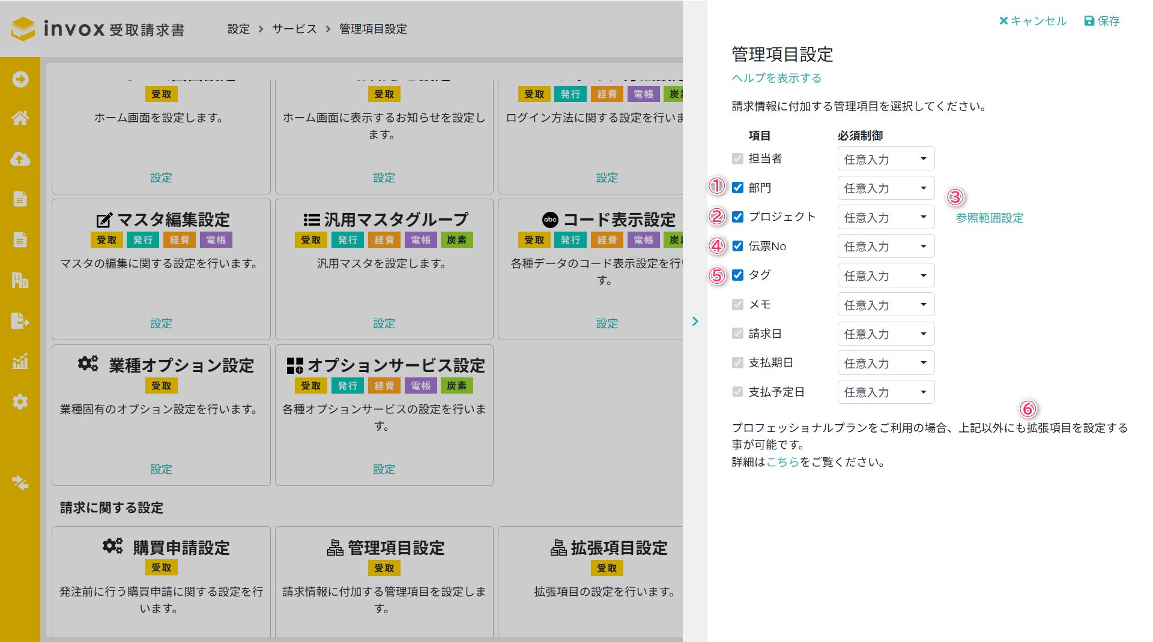Save with the 保存 button
1153x642 pixels.
(x=1102, y=21)
